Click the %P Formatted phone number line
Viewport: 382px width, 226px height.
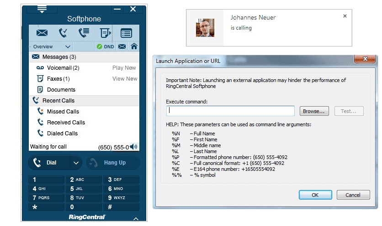[x=229, y=157]
